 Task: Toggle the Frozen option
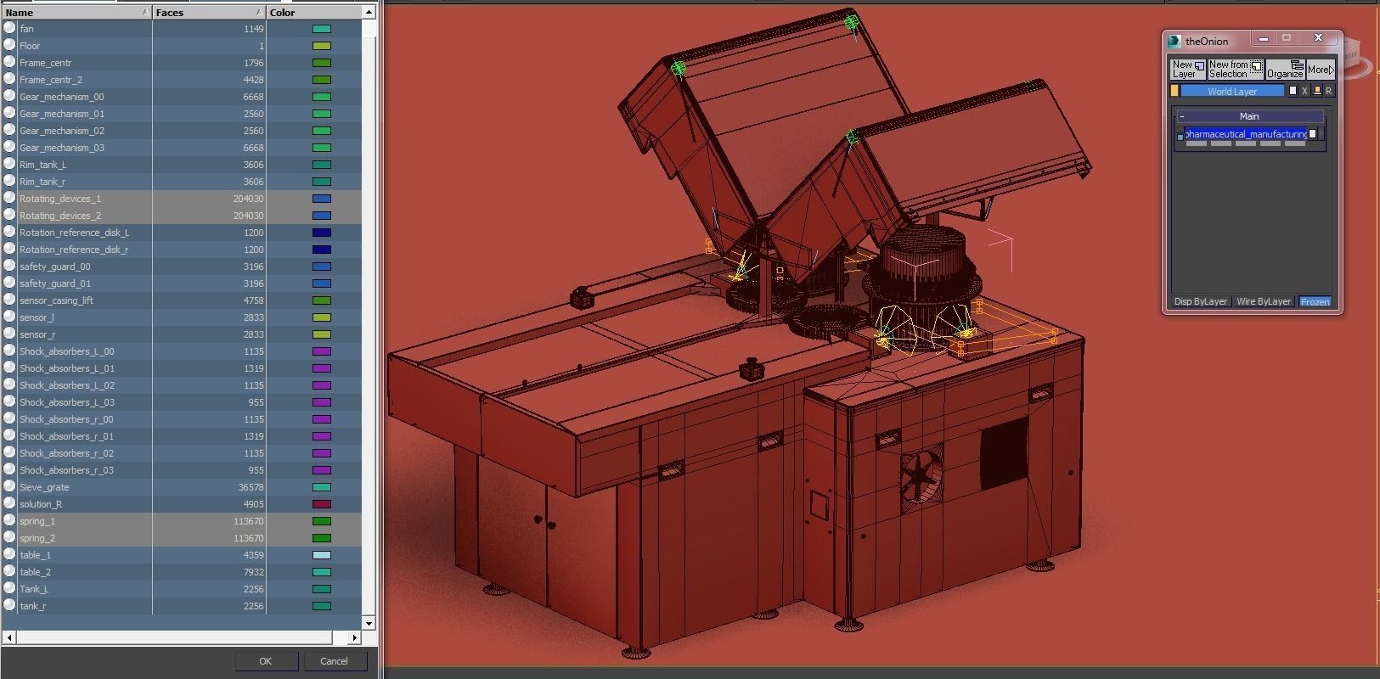click(x=1315, y=301)
